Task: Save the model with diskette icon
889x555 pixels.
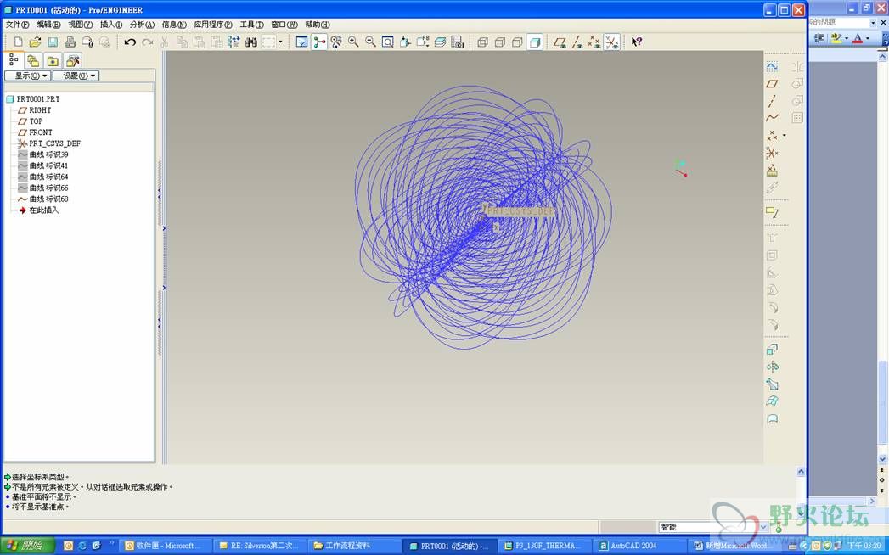Action: pyautogui.click(x=53, y=42)
